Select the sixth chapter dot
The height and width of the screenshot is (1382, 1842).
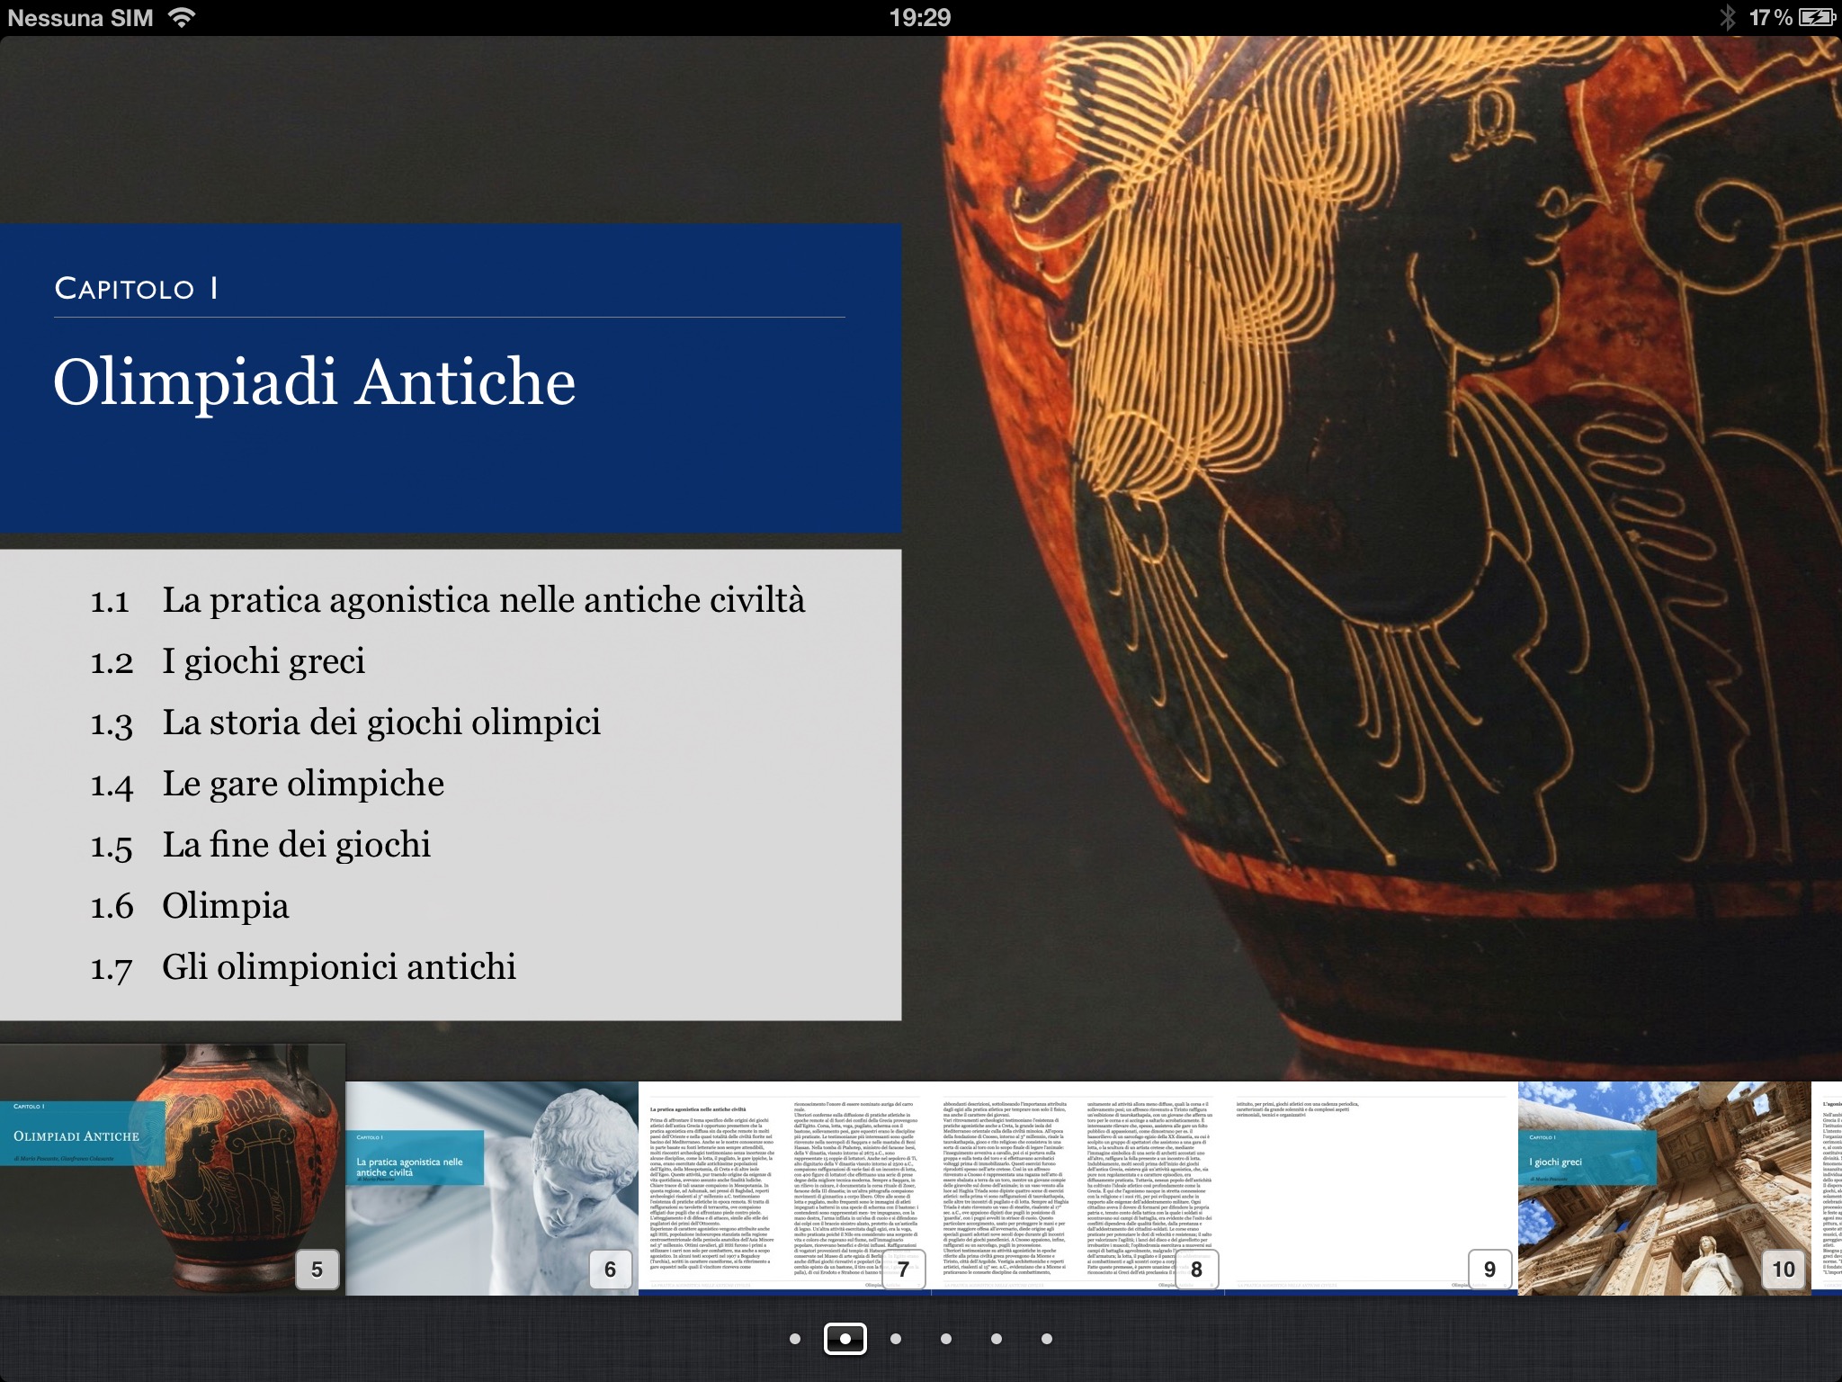pyautogui.click(x=1047, y=1339)
